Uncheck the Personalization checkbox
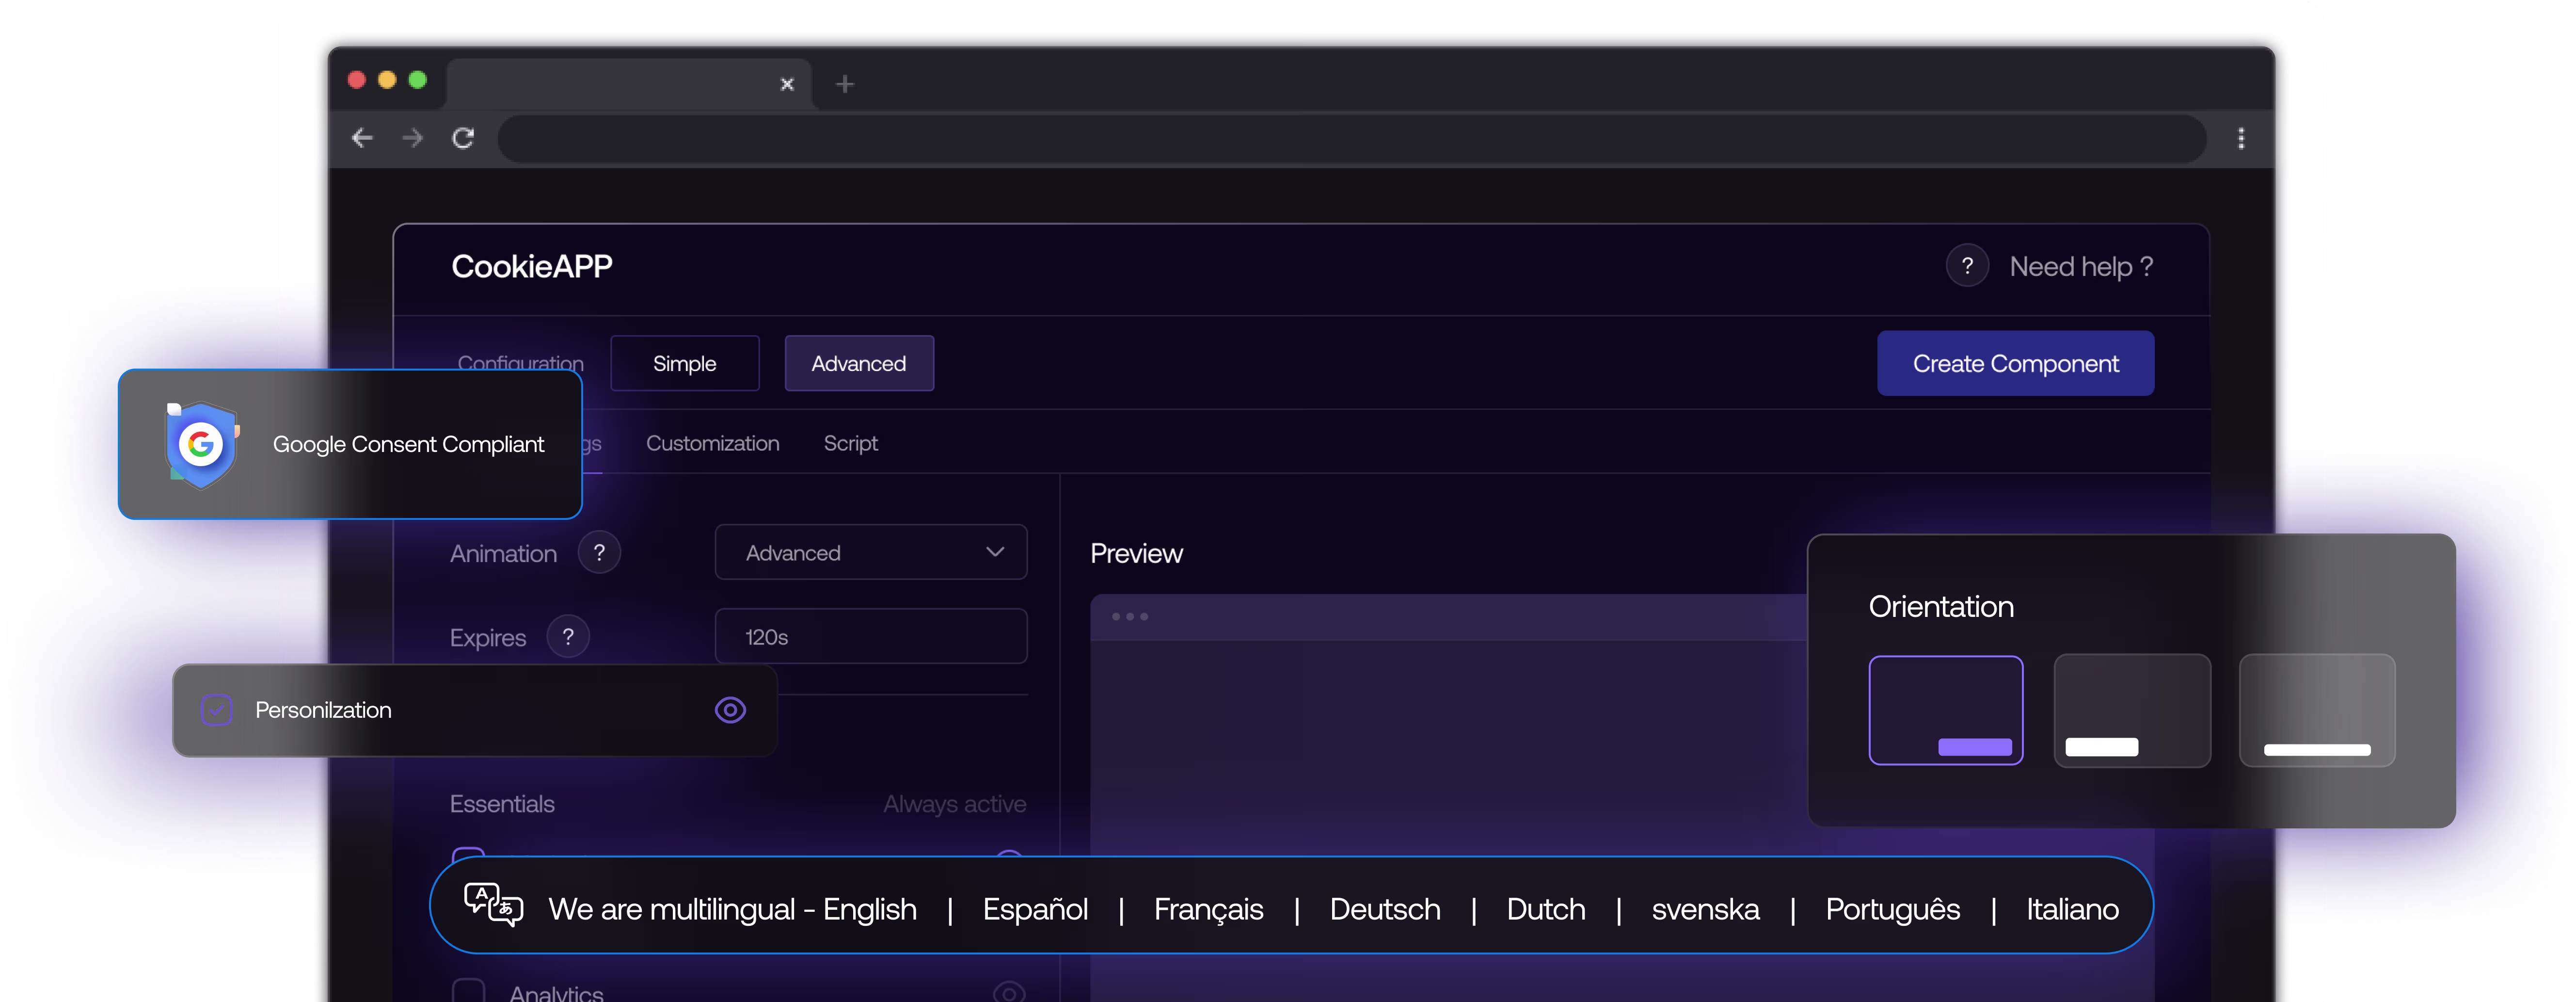This screenshot has height=1002, width=2576. tap(217, 710)
